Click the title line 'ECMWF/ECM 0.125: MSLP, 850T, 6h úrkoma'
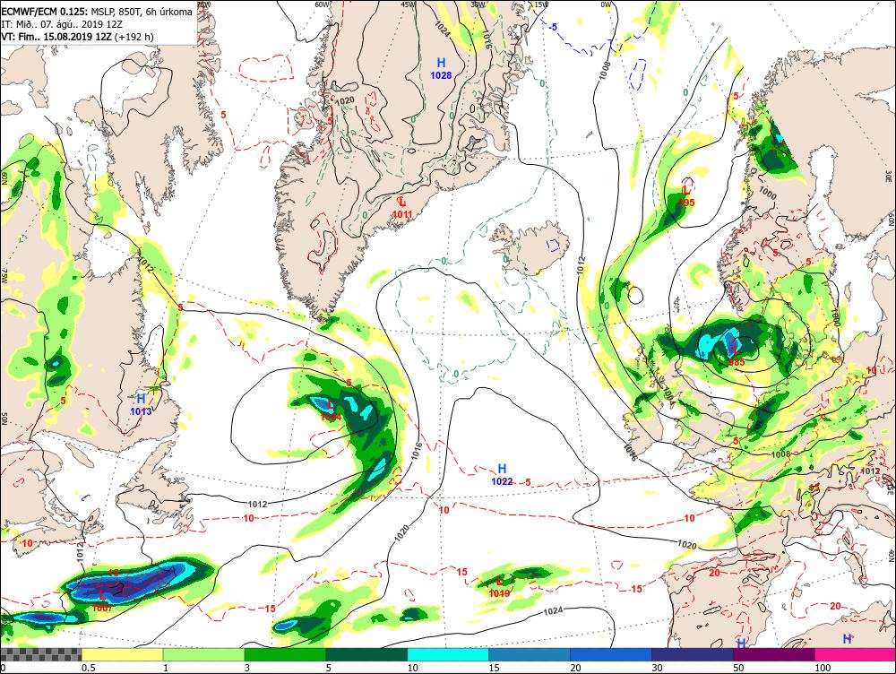Image resolution: width=896 pixels, height=674 pixels. click(97, 12)
